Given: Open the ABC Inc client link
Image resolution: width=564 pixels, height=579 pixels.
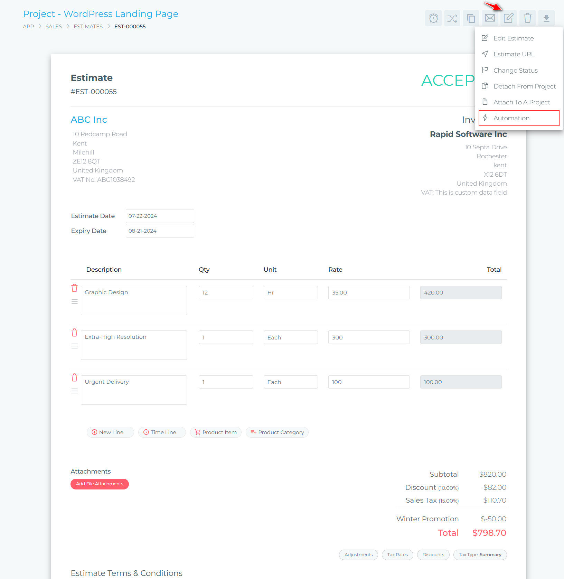Looking at the screenshot, I should [x=89, y=120].
